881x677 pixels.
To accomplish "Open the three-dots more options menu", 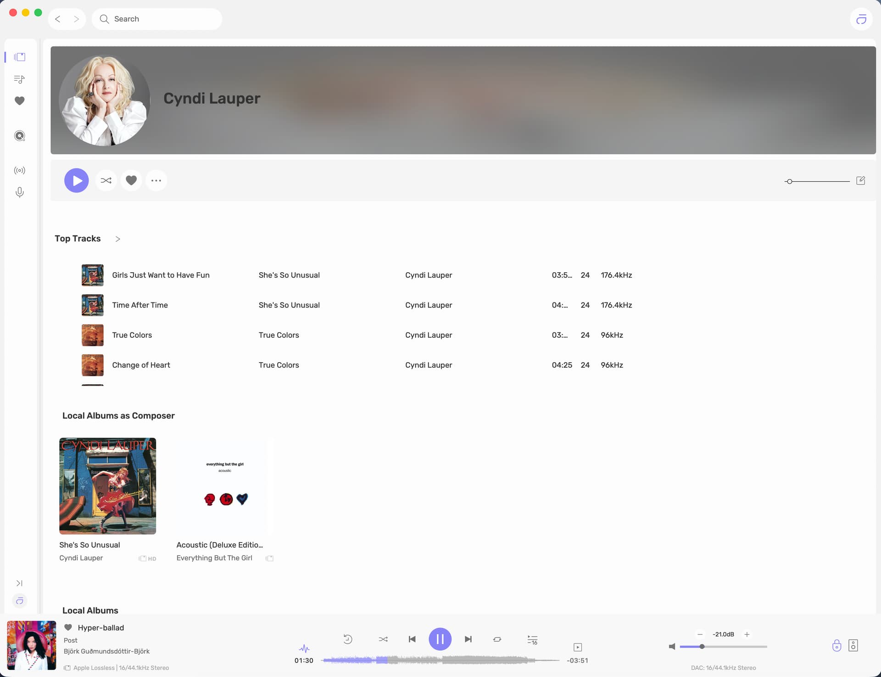I will 156,180.
